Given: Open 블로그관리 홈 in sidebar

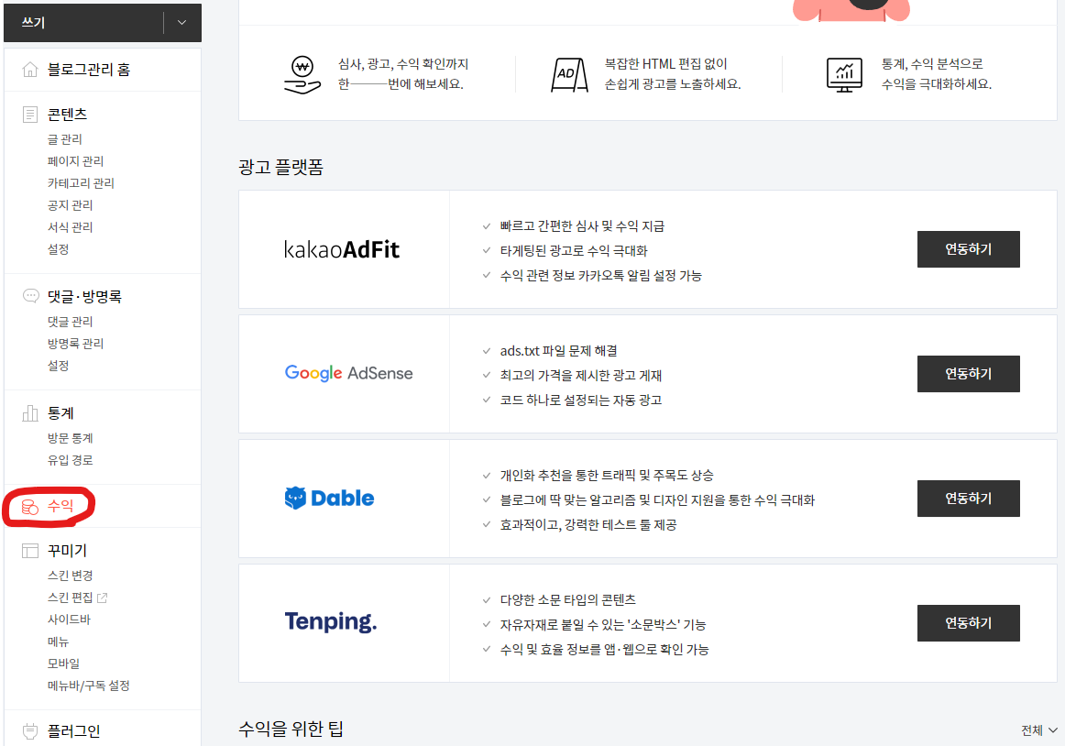Looking at the screenshot, I should coord(88,70).
